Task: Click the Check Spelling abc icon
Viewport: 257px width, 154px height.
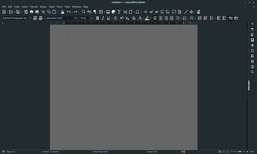Action: pyautogui.click(x=89, y=12)
